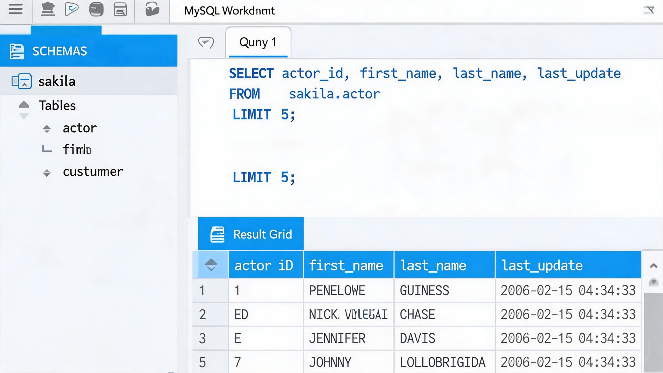This screenshot has width=663, height=373.
Task: Select the actor table
Action: pyautogui.click(x=80, y=128)
